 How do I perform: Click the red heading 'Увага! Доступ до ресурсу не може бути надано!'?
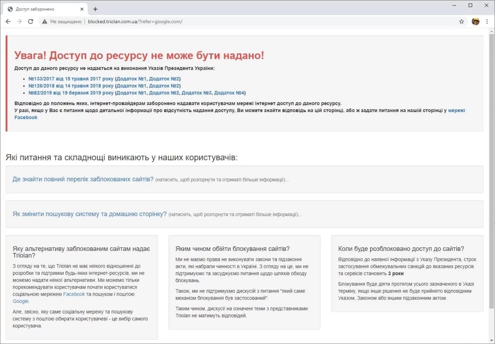point(139,55)
